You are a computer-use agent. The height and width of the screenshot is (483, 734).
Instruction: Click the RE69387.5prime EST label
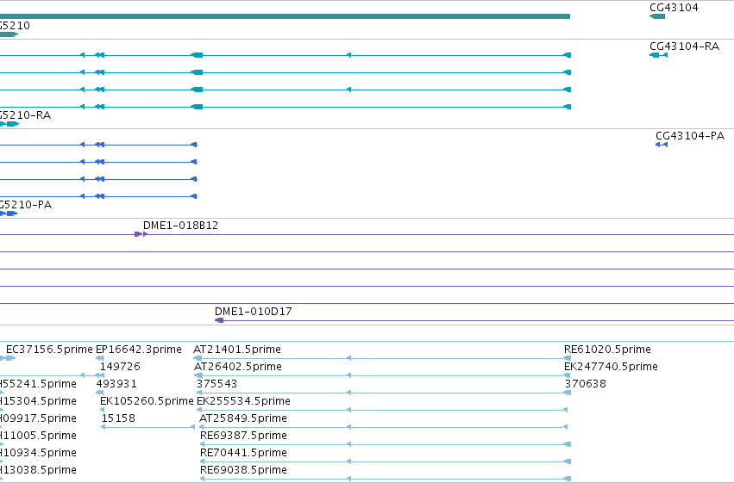243,436
